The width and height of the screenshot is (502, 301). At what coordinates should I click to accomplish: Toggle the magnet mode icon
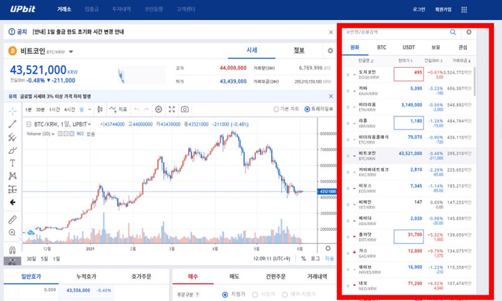coord(12,250)
